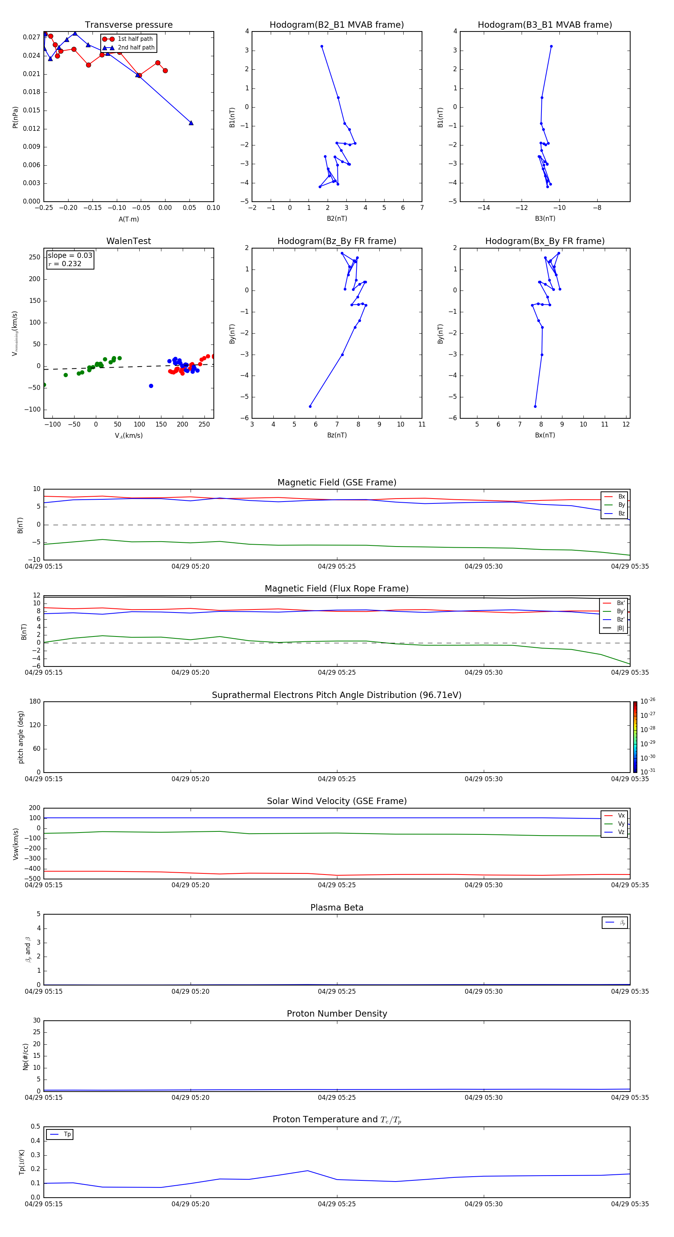Viewport: 674px width, 1237px height.
Task: Click the 'B3(nT)' x-axis label
Action: coord(545,219)
